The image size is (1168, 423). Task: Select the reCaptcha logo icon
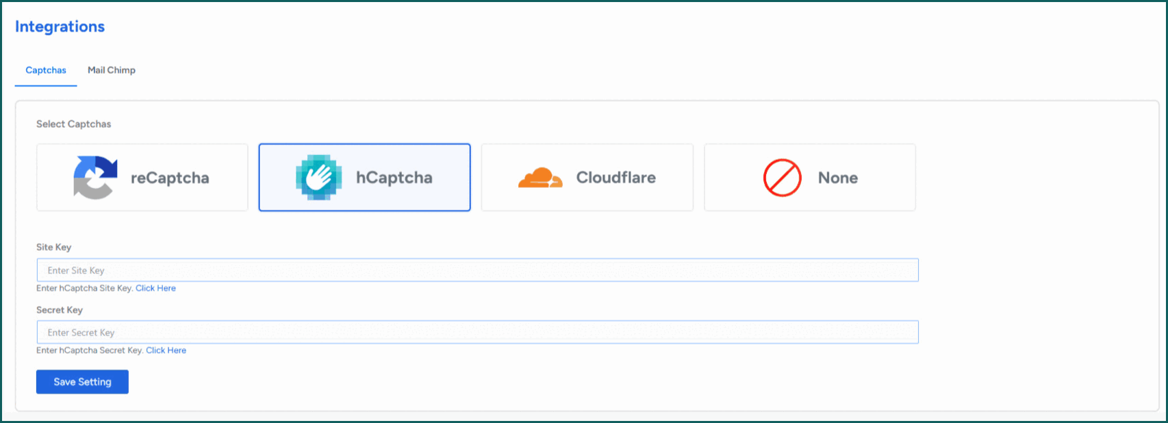coord(95,178)
